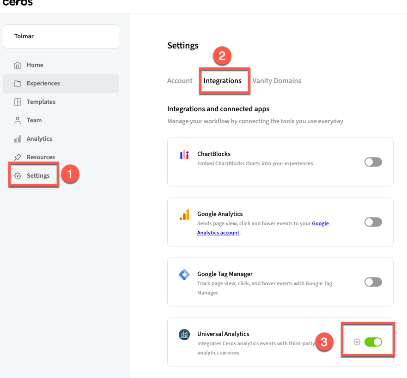Switch to the Account tab
This screenshot has width=407, height=378.
coord(180,81)
